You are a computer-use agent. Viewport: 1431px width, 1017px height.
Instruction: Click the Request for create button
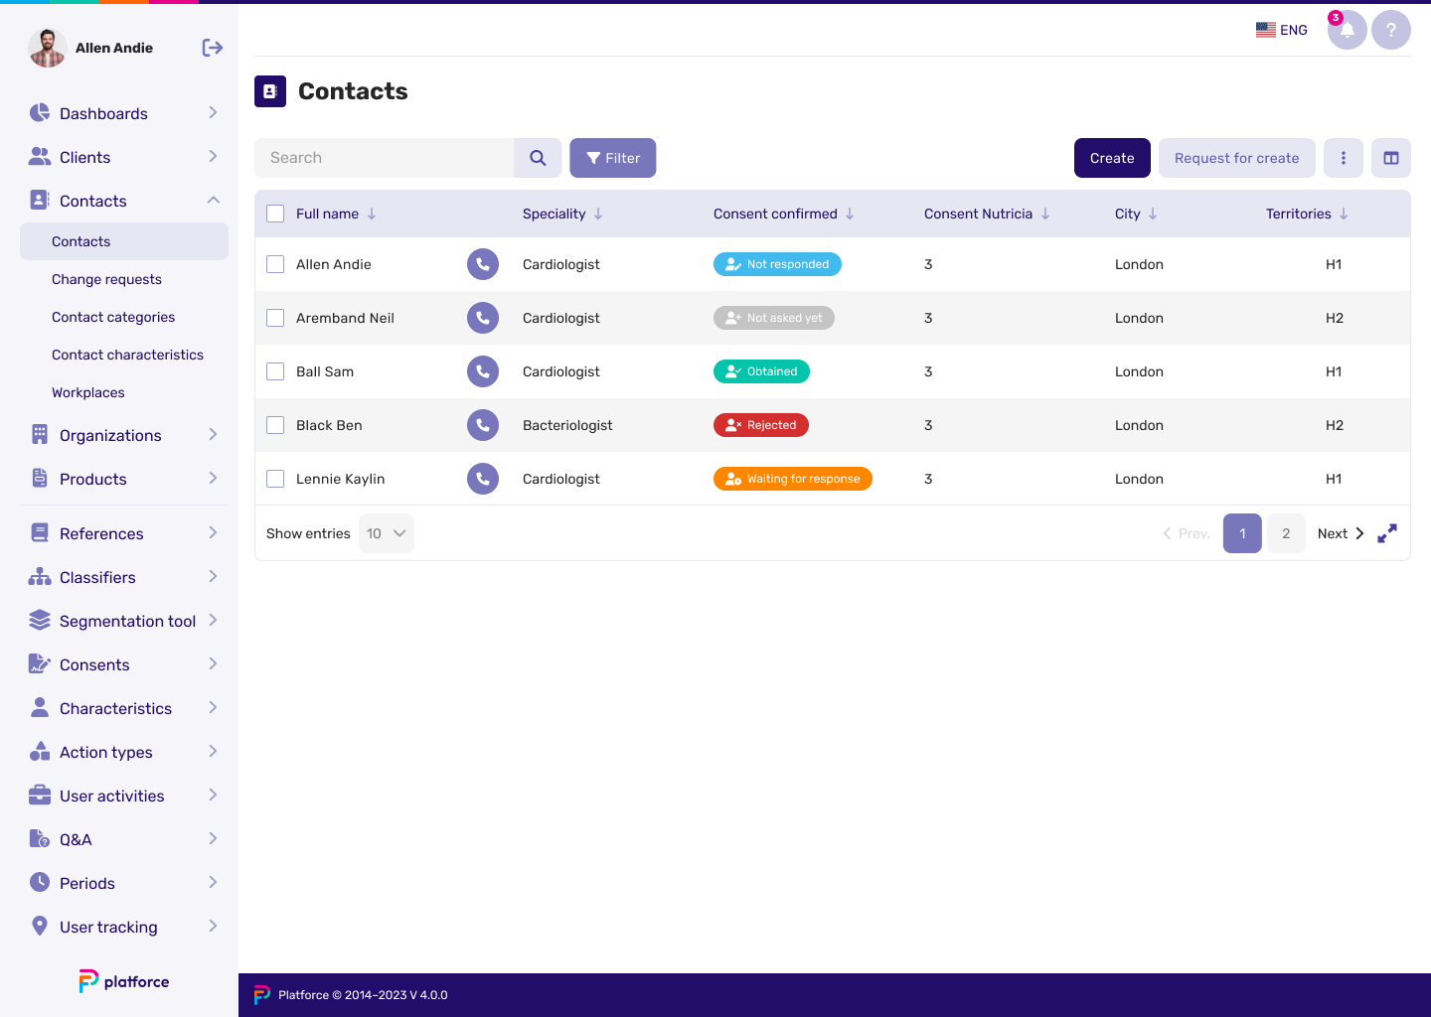(1237, 158)
